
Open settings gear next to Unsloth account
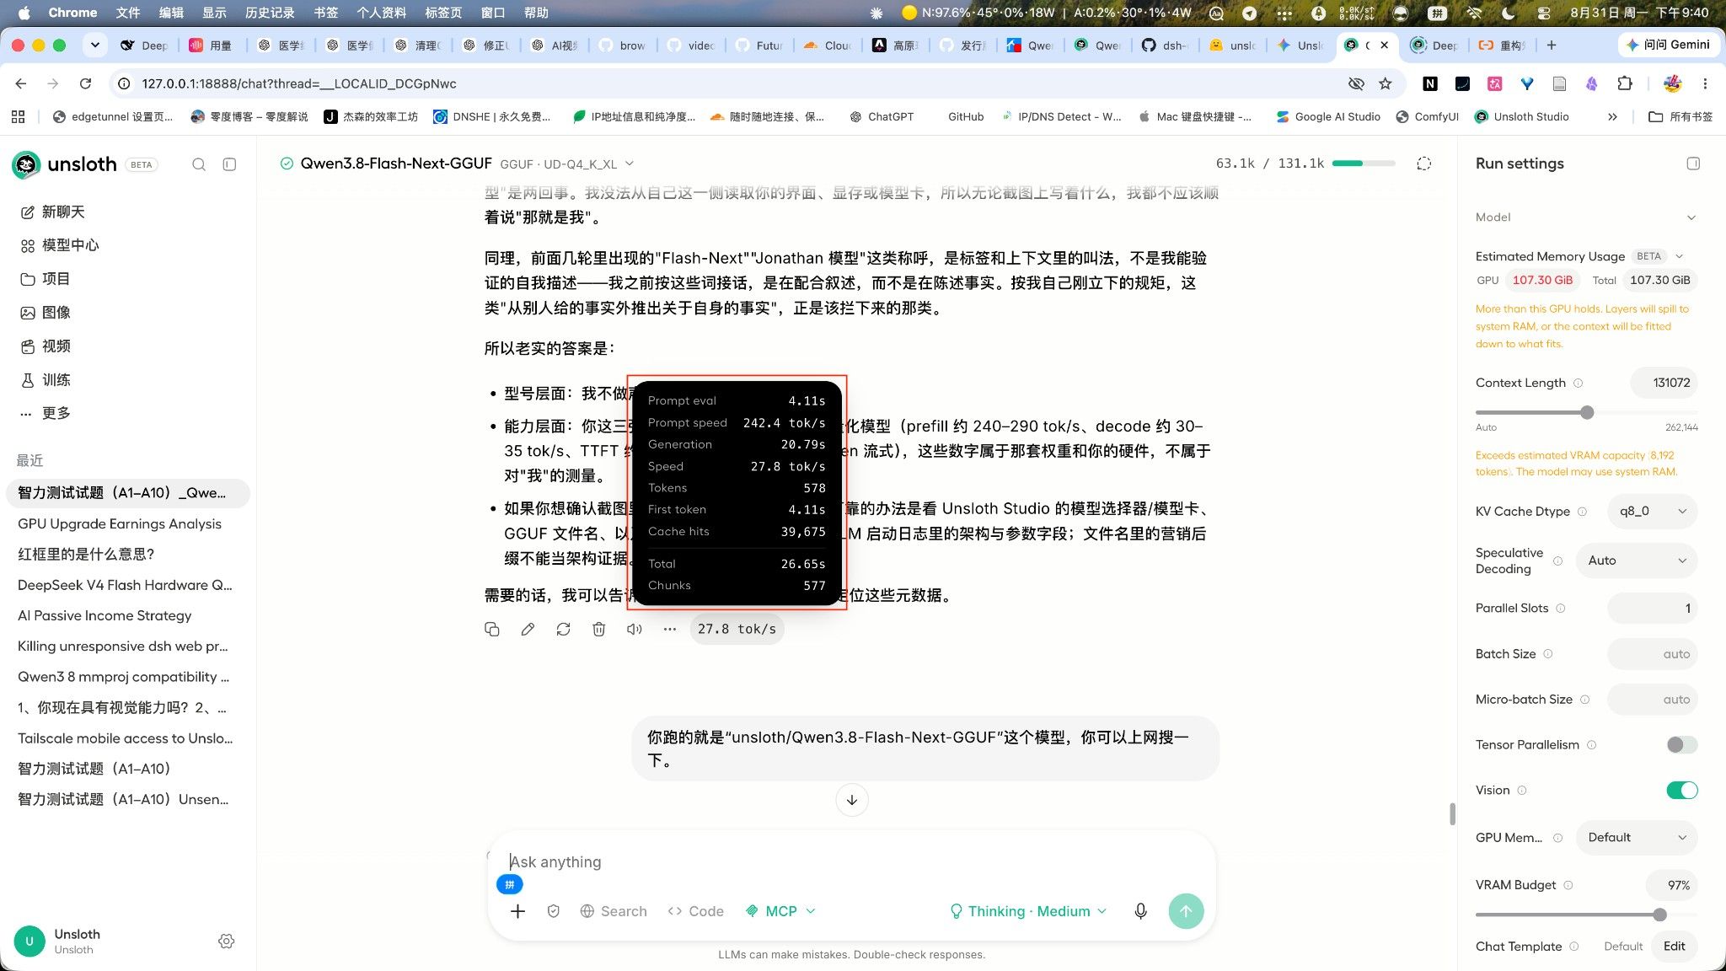click(226, 941)
